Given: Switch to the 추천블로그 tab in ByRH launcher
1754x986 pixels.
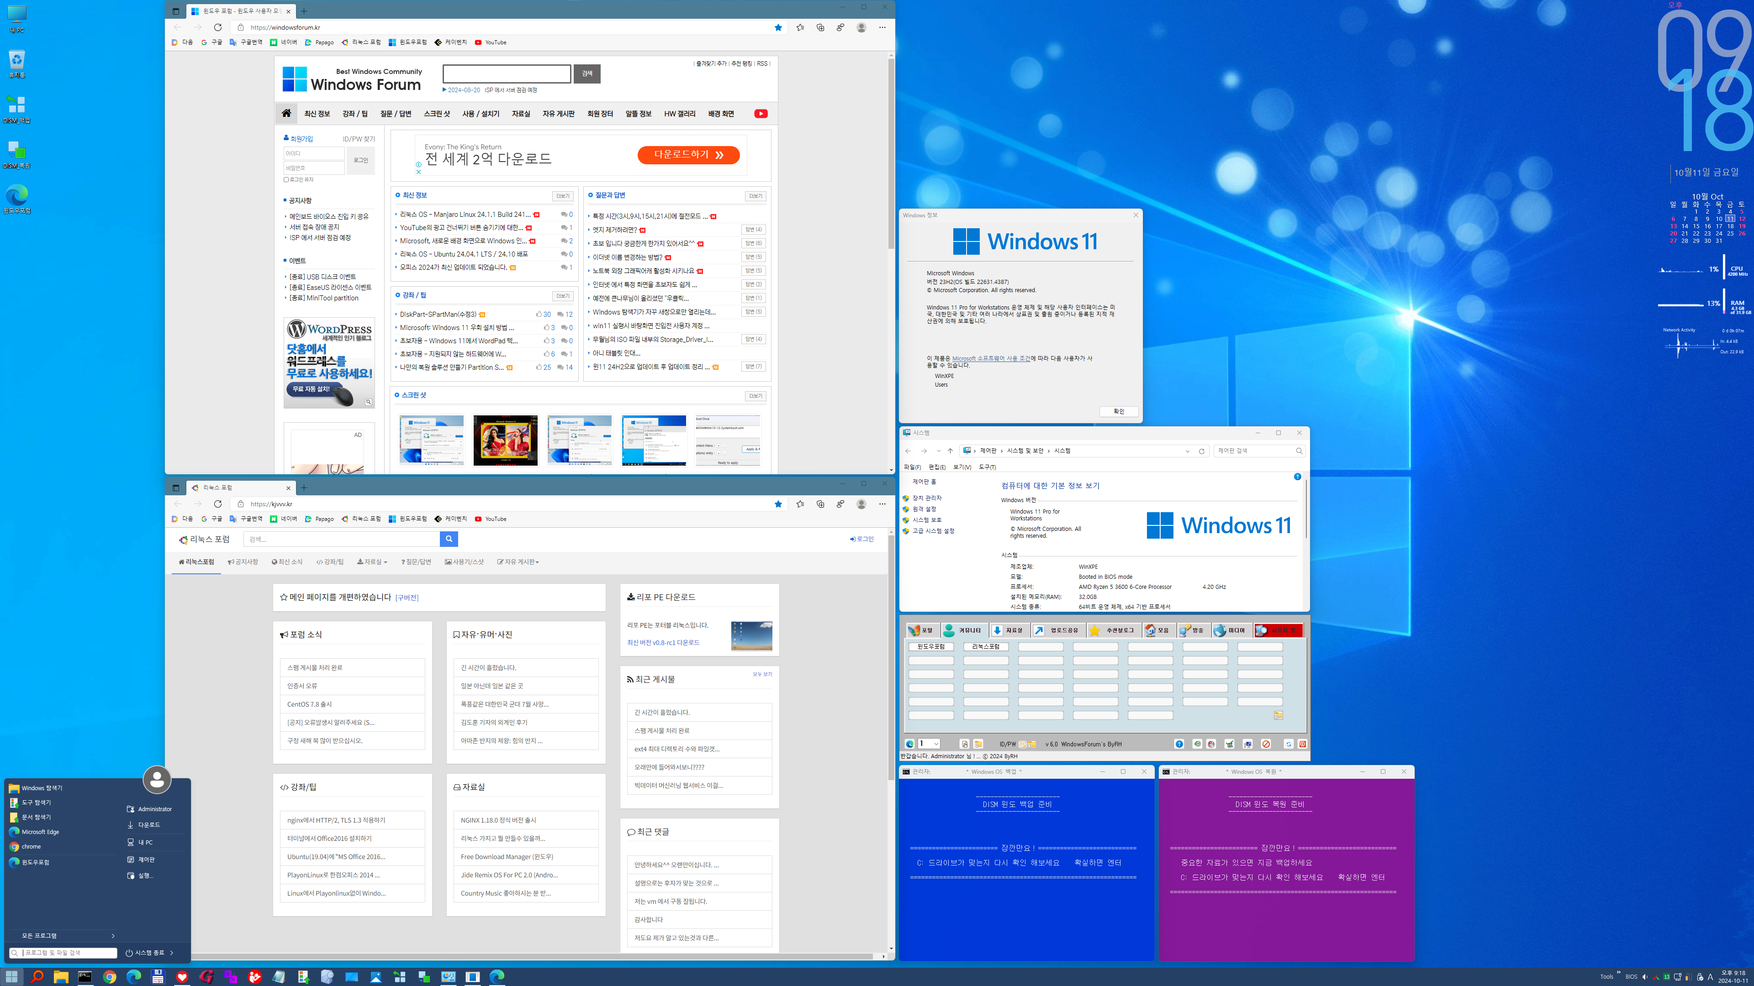Looking at the screenshot, I should [1114, 630].
